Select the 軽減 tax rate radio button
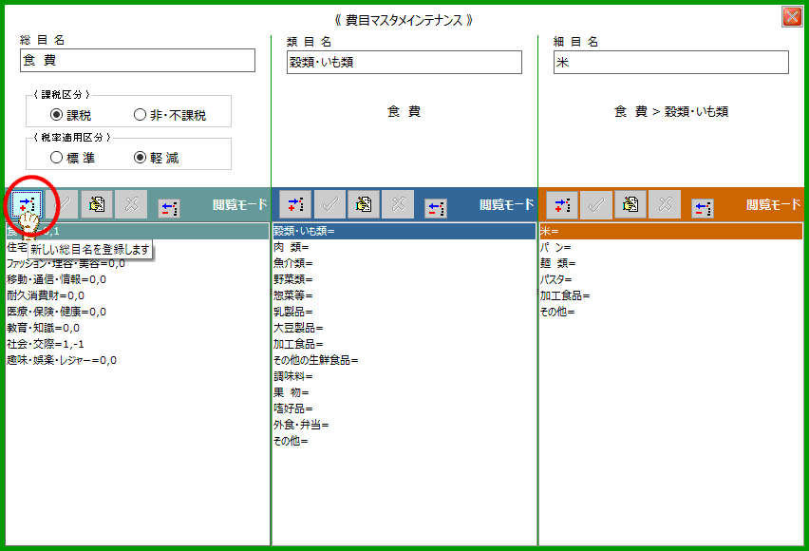 140,158
